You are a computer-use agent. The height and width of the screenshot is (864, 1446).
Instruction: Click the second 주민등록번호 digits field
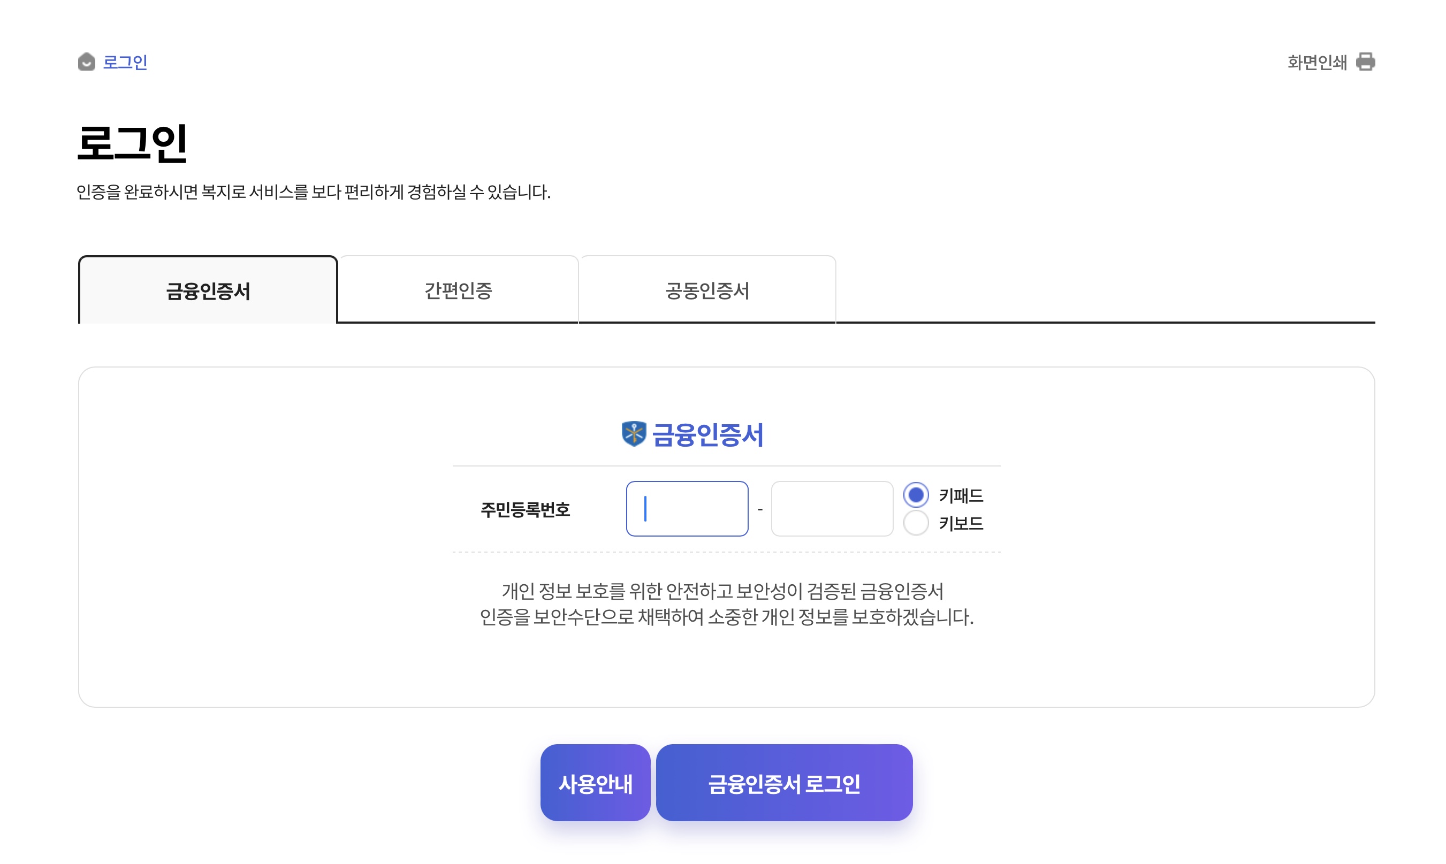(831, 509)
